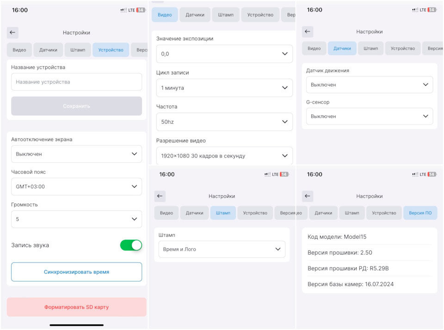Click the Название устройства text field

[76, 82]
